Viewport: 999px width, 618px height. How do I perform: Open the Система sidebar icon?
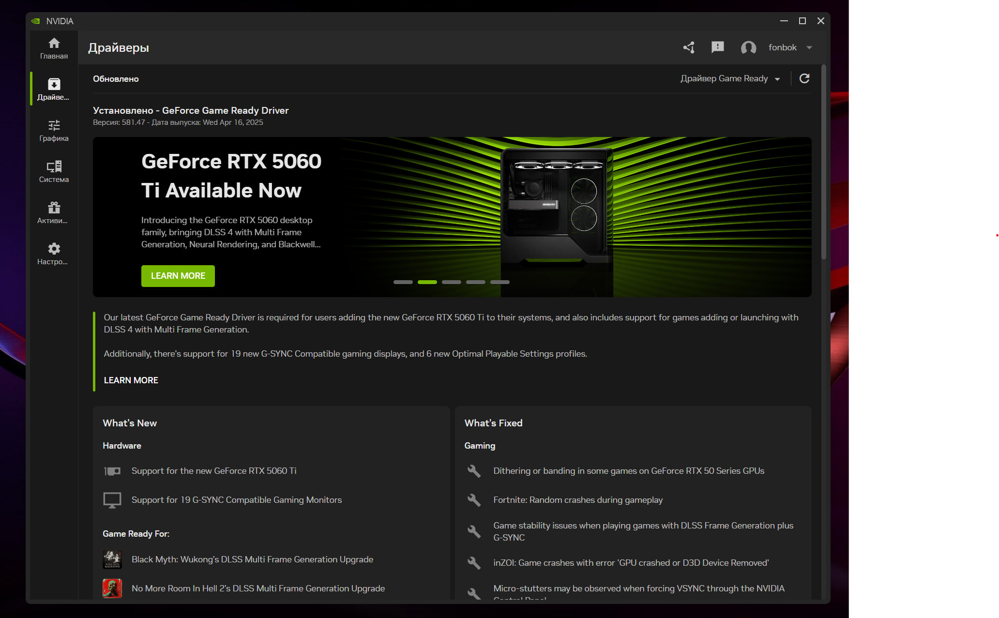point(54,172)
